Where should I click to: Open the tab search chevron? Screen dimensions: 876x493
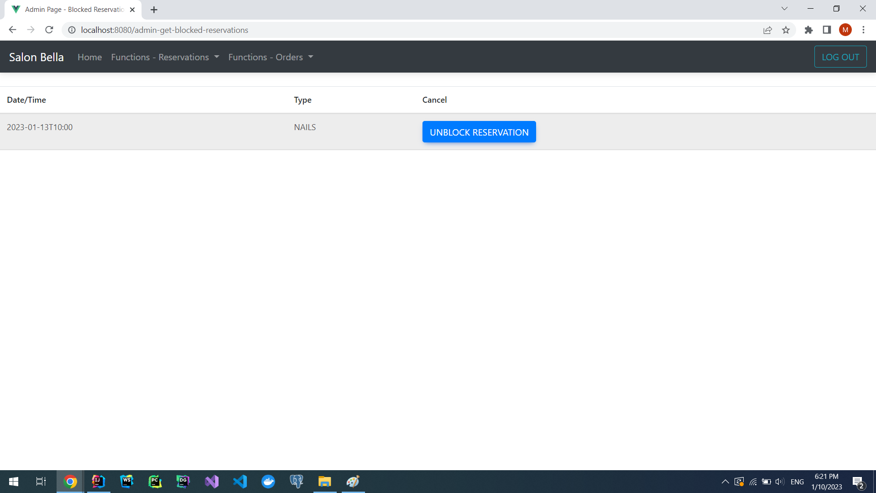[784, 9]
